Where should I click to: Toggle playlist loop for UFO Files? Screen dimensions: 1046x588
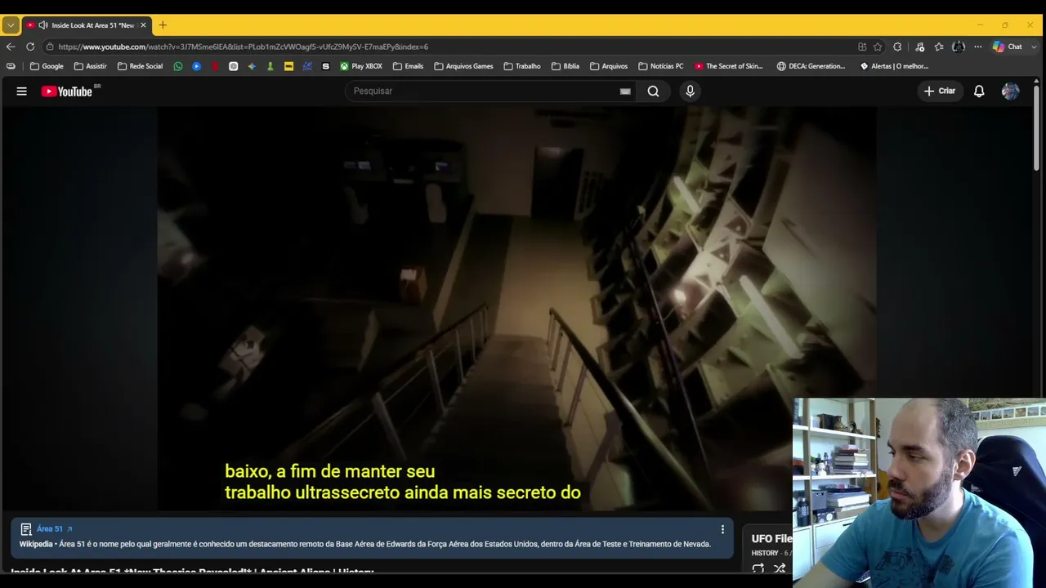tap(758, 568)
